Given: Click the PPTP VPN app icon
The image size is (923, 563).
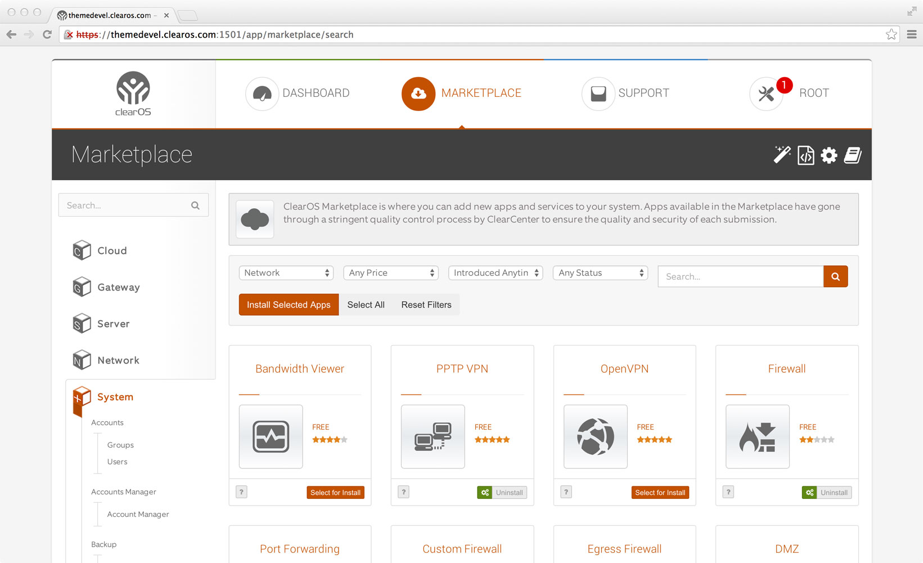Looking at the screenshot, I should (x=433, y=436).
